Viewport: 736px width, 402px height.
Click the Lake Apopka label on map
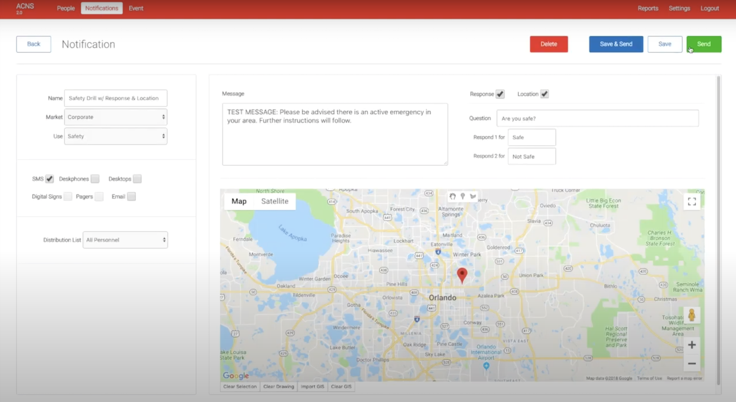click(x=293, y=233)
